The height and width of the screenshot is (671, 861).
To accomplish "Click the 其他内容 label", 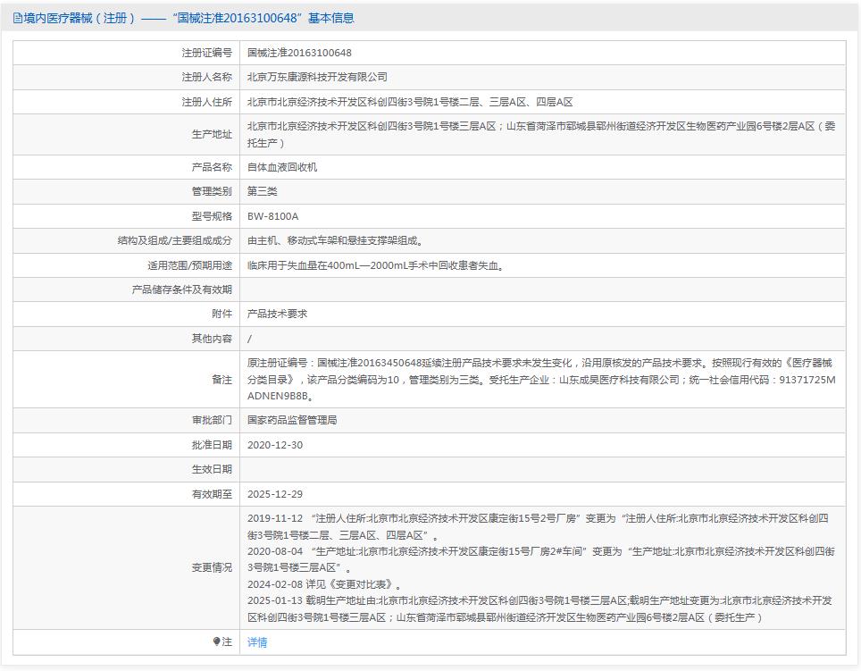I will click(x=212, y=339).
